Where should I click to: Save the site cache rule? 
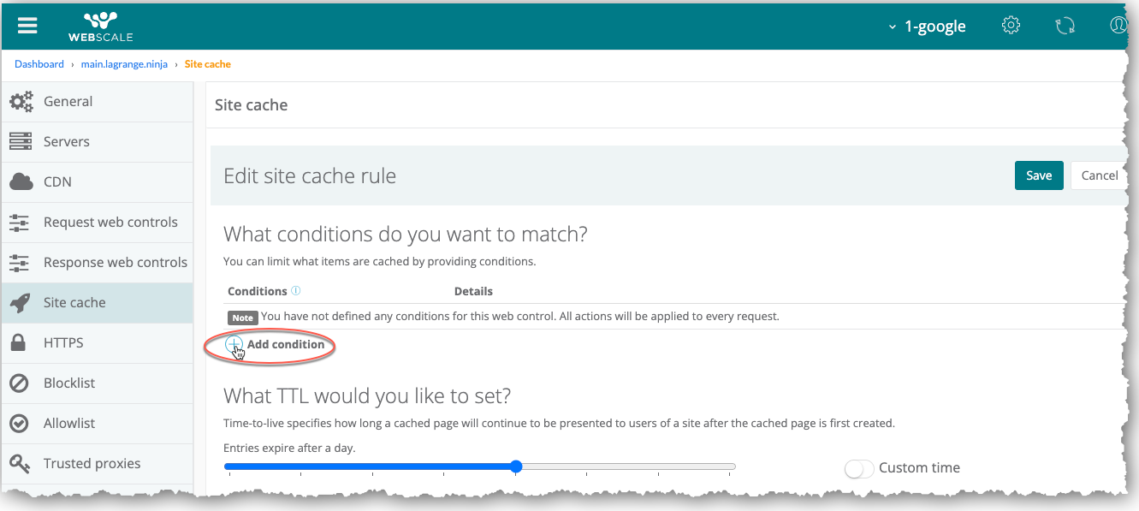[x=1039, y=175]
